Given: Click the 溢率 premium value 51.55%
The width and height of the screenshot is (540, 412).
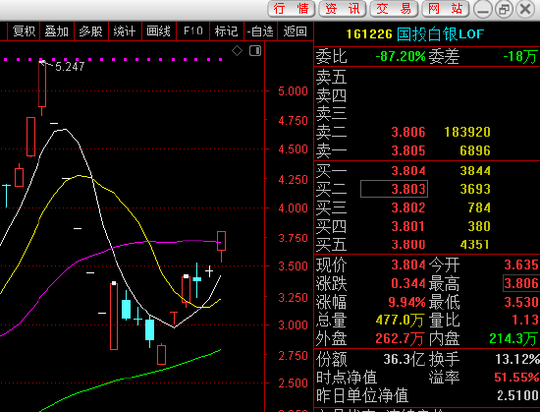Looking at the screenshot, I should 516,378.
